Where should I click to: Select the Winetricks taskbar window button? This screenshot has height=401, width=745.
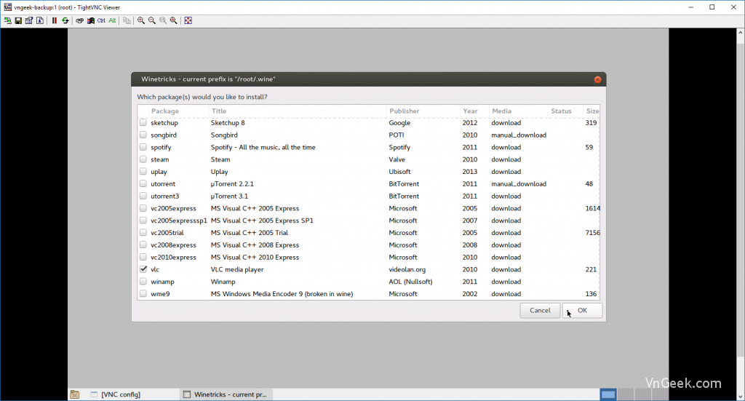pyautogui.click(x=226, y=394)
